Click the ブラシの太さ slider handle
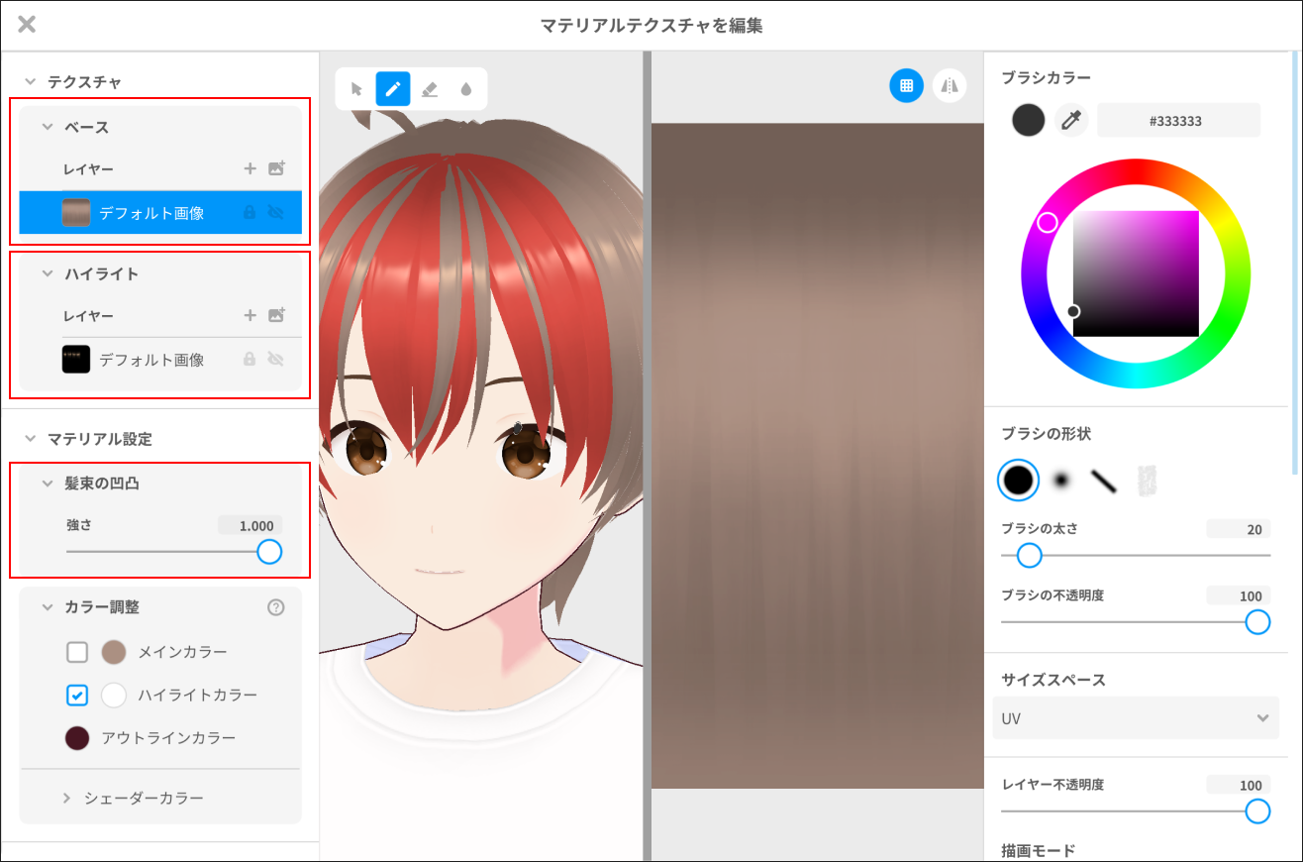The height and width of the screenshot is (862, 1303). (1030, 555)
